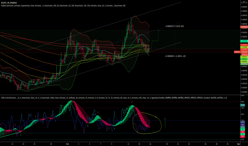
Task: Click the 0.005910 price label
Action: (244, 57)
